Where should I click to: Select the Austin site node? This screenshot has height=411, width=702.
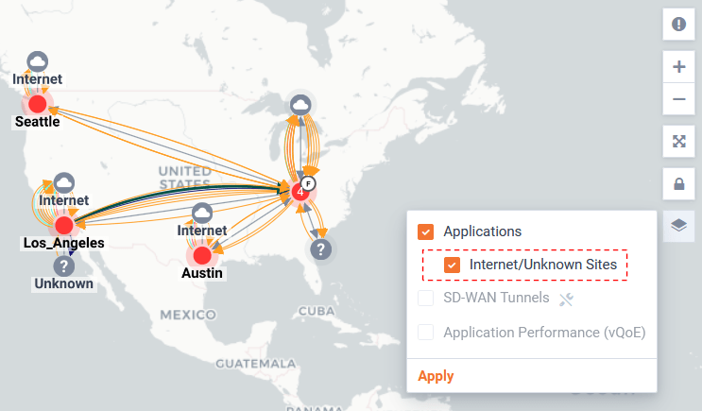202,256
